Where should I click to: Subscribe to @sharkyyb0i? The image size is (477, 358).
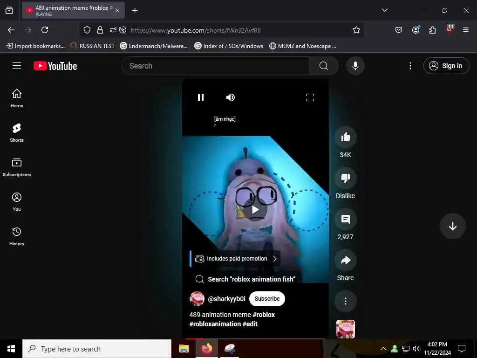267,299
